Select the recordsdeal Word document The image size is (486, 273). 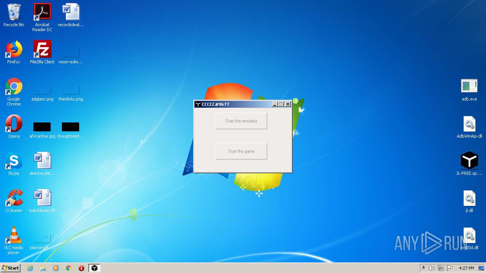click(71, 16)
